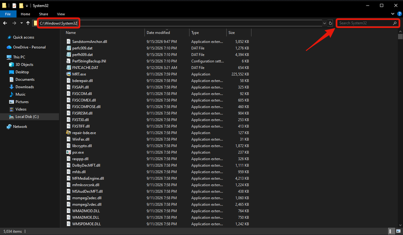Select the FXSCOMPOSE.dll file

click(86, 106)
